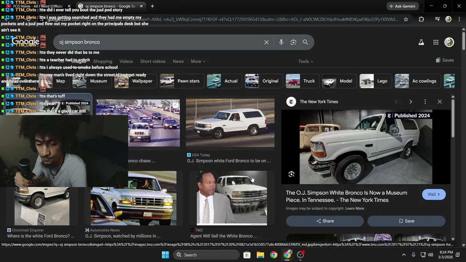Select the Museum filter chip
The image size is (466, 262).
(91, 81)
